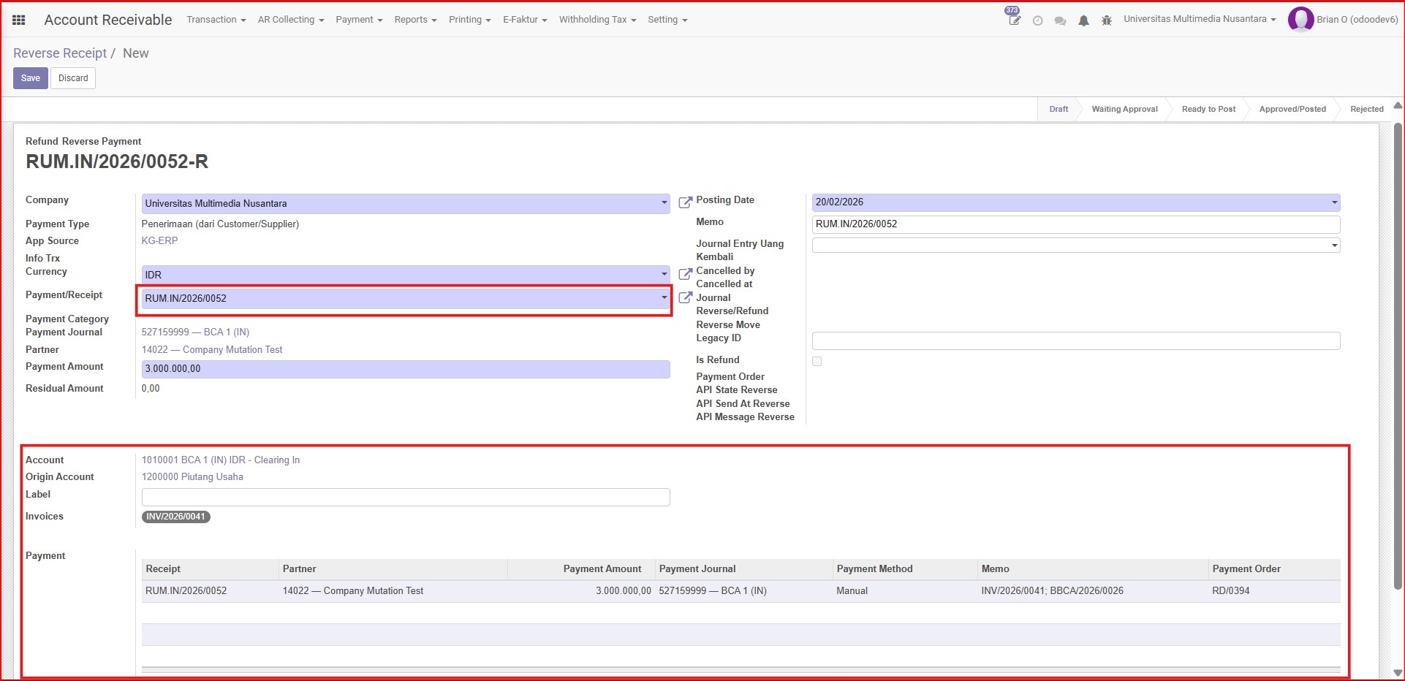The image size is (1405, 681).
Task: Click the vertical page scrollbar
Action: point(1398,355)
